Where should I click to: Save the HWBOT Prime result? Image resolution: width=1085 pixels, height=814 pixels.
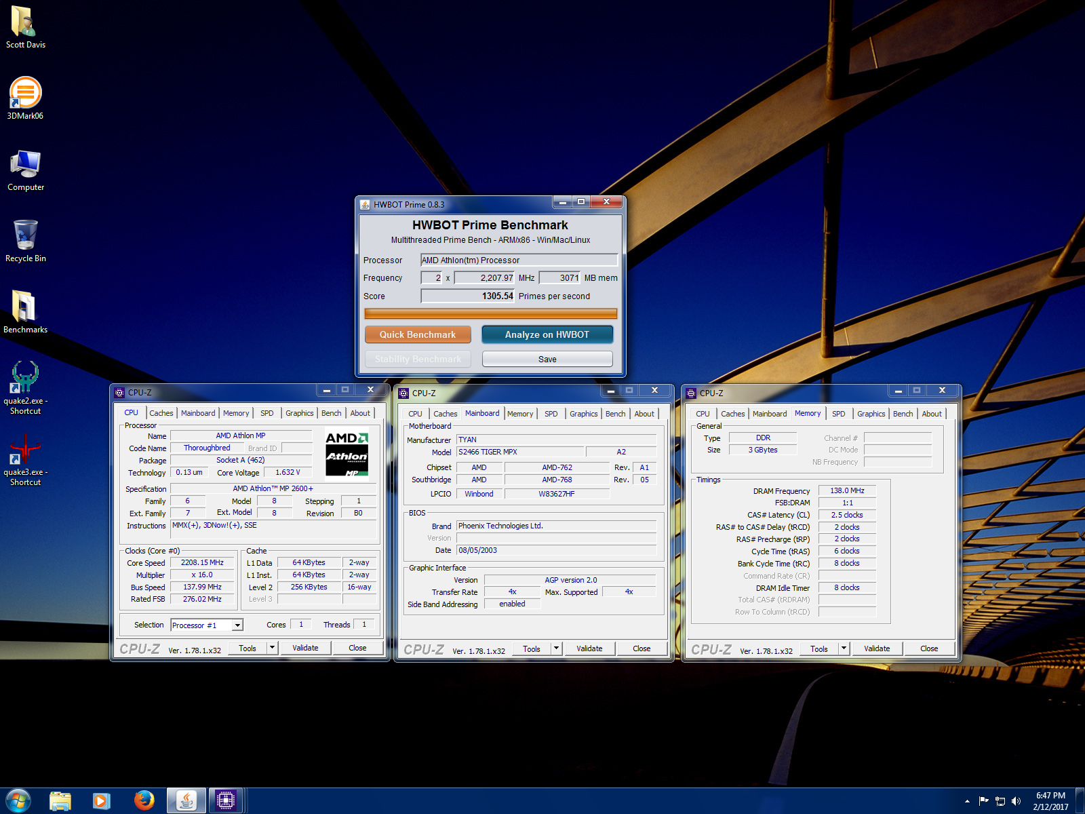547,359
